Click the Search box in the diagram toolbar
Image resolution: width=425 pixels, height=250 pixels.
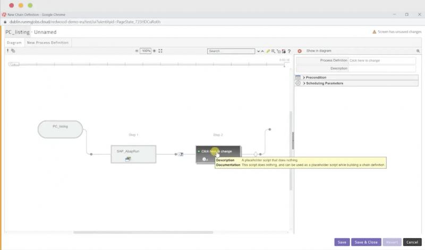pos(231,51)
